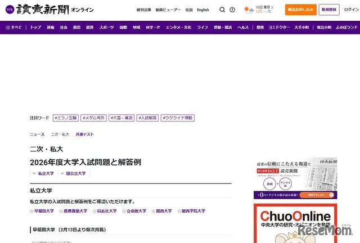Image resolution: width=360 pixels, height=243 pixels.
Task: Open the 経済 section
Action: pyautogui.click(x=90, y=28)
